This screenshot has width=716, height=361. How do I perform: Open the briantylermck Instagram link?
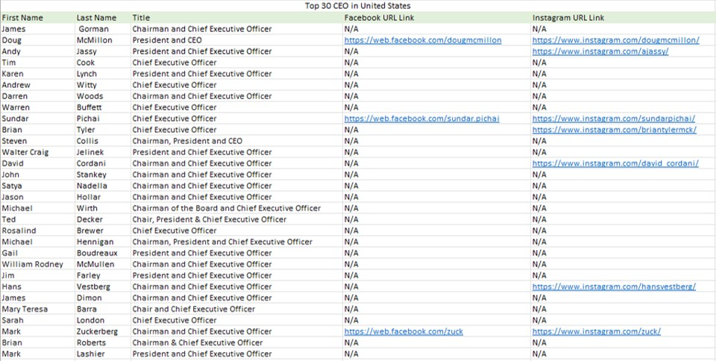click(x=614, y=130)
